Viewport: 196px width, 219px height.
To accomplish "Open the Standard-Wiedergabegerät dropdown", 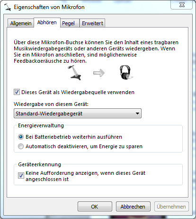I will tap(78, 114).
